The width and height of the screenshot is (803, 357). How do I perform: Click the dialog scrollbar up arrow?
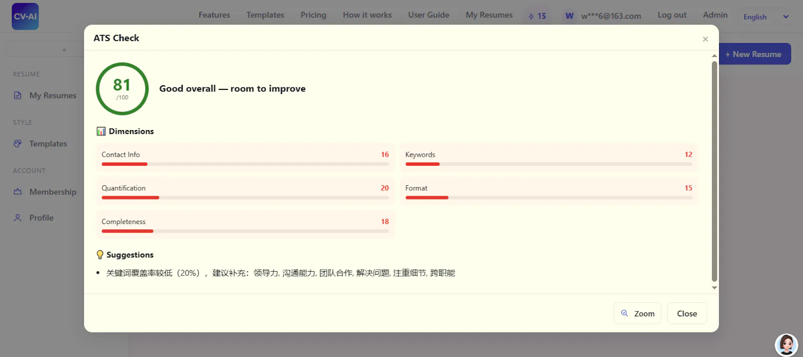point(714,56)
